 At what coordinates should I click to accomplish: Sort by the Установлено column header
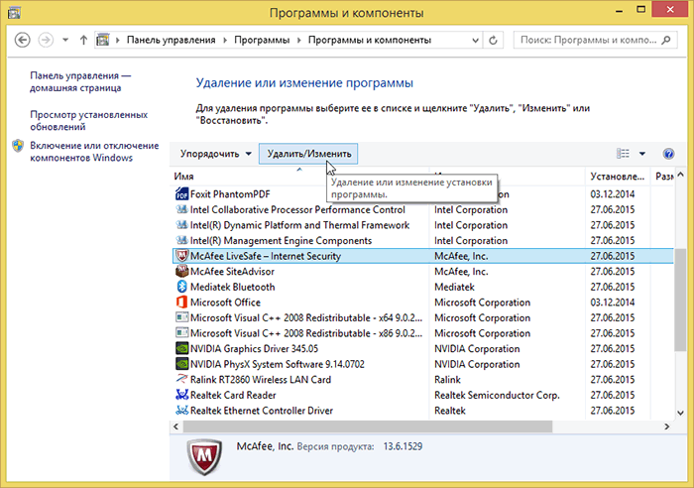[617, 177]
